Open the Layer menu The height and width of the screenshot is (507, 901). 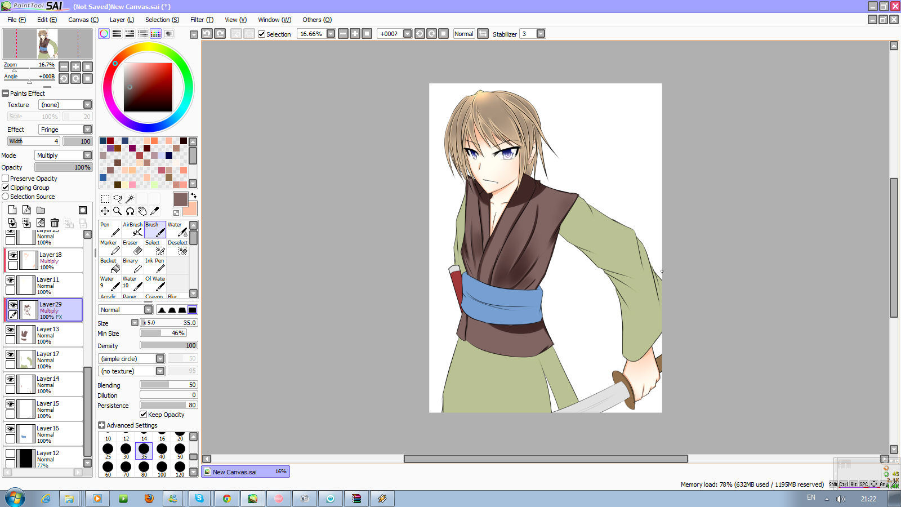[122, 20]
